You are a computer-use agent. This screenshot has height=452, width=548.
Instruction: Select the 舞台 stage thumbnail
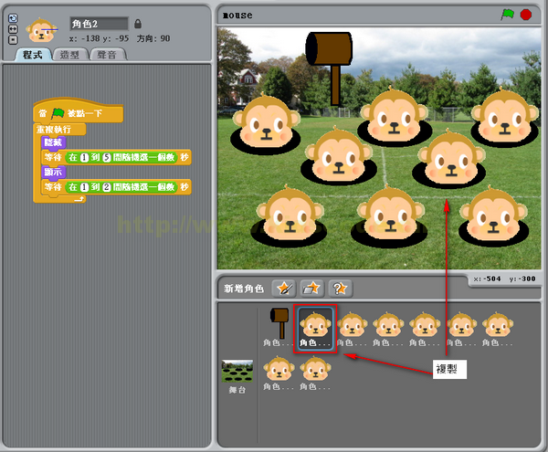tap(237, 376)
